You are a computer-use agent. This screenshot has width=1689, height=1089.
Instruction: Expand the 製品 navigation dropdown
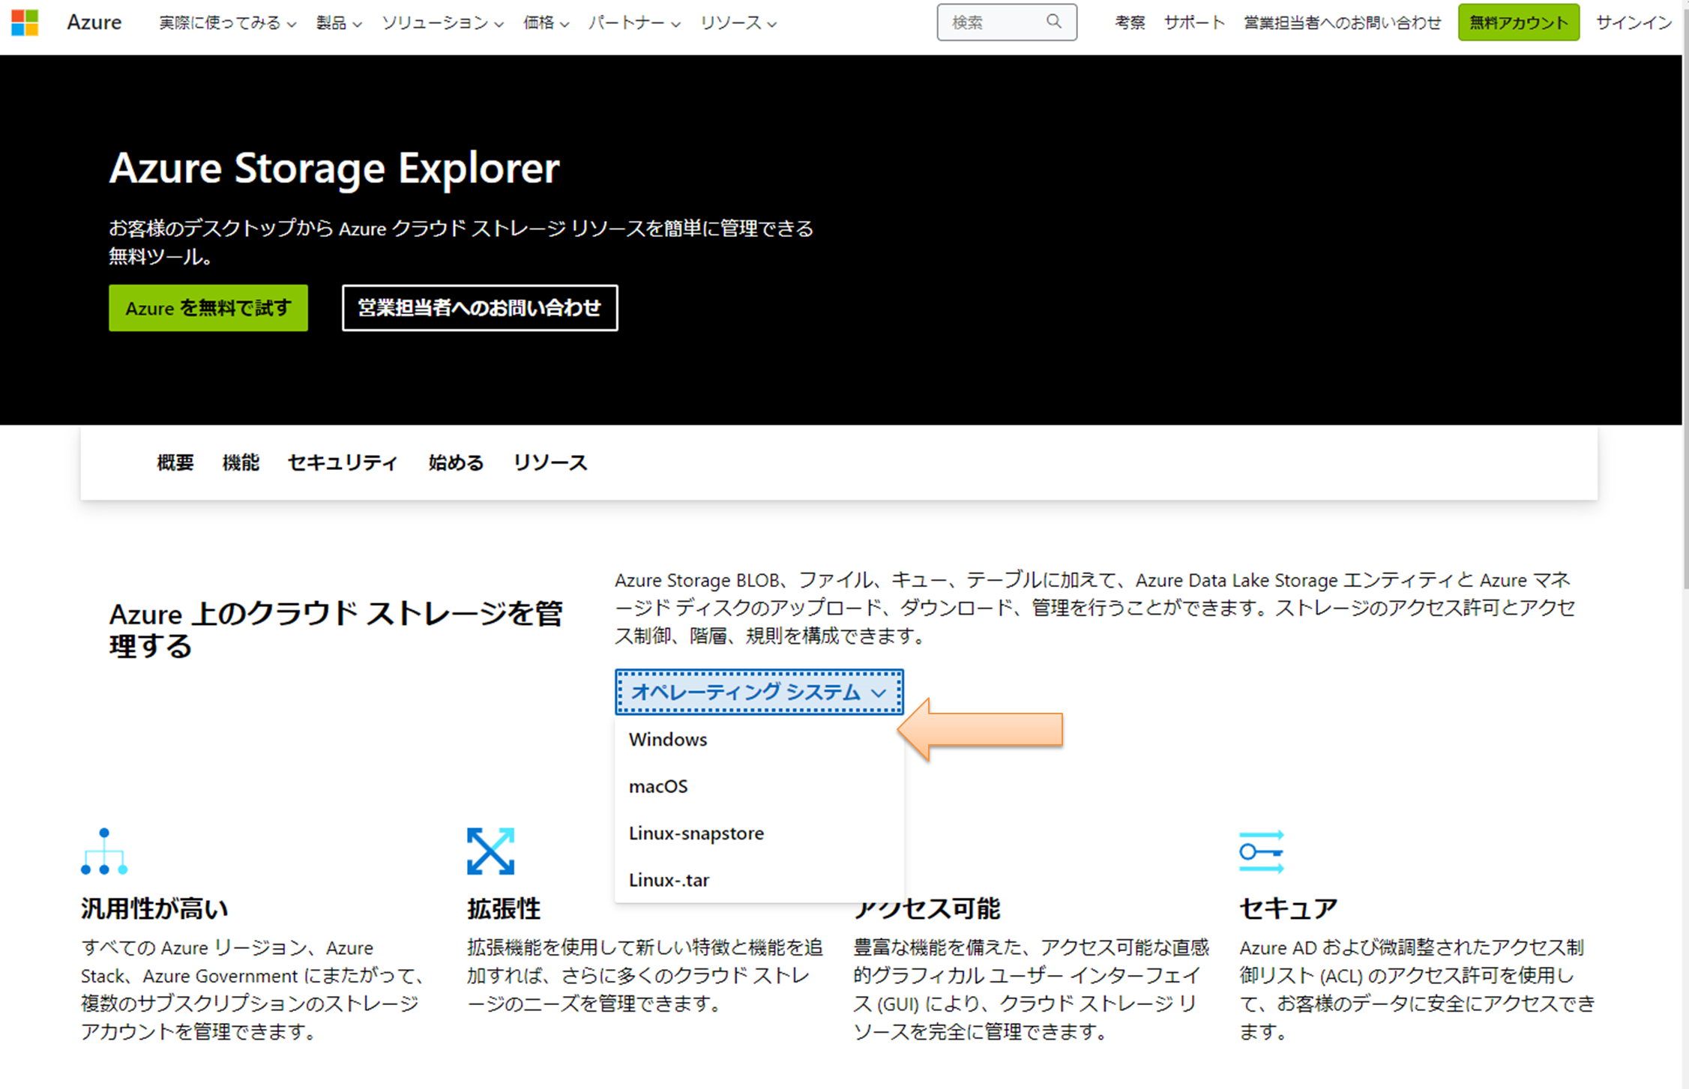coord(338,23)
